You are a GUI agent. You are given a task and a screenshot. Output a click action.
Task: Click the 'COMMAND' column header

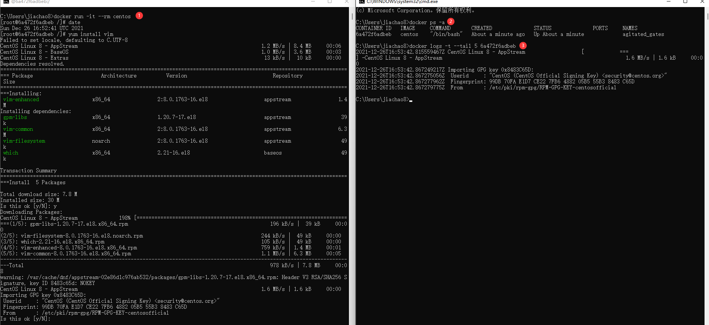[x=440, y=28]
